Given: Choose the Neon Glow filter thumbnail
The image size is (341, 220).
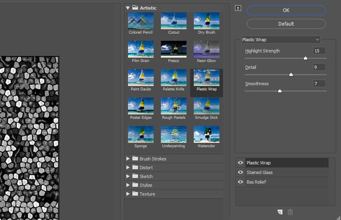Looking at the screenshot, I should [x=206, y=49].
